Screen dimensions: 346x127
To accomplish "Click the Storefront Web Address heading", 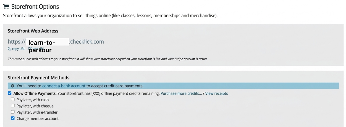I will click(x=33, y=31).
